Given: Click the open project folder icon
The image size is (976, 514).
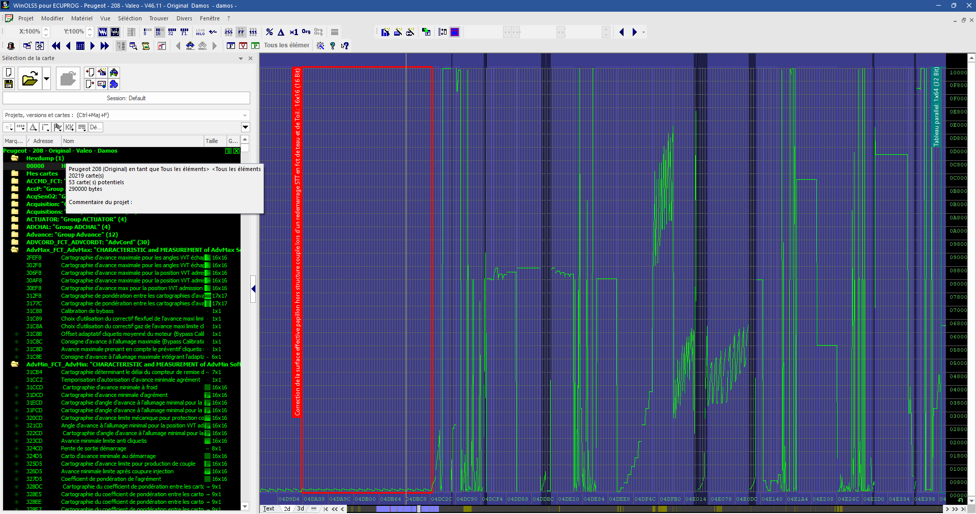Looking at the screenshot, I should [30, 79].
